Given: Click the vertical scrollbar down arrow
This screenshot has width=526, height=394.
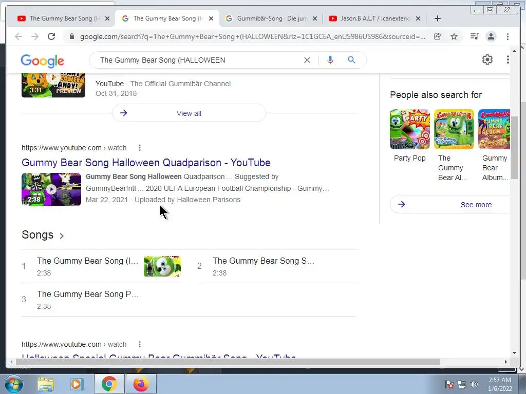Looking at the screenshot, I should pyautogui.click(x=514, y=352).
